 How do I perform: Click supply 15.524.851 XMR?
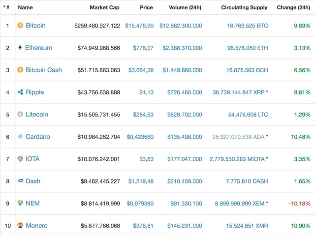click(247, 226)
